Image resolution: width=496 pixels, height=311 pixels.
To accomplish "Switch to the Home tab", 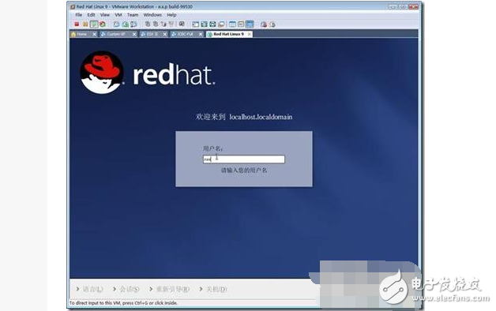I will 84,34.
